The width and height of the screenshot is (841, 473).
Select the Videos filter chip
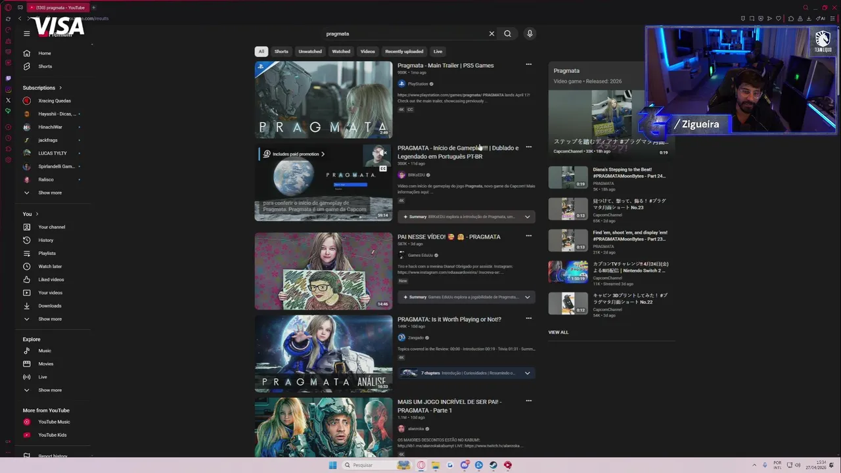[x=368, y=51]
